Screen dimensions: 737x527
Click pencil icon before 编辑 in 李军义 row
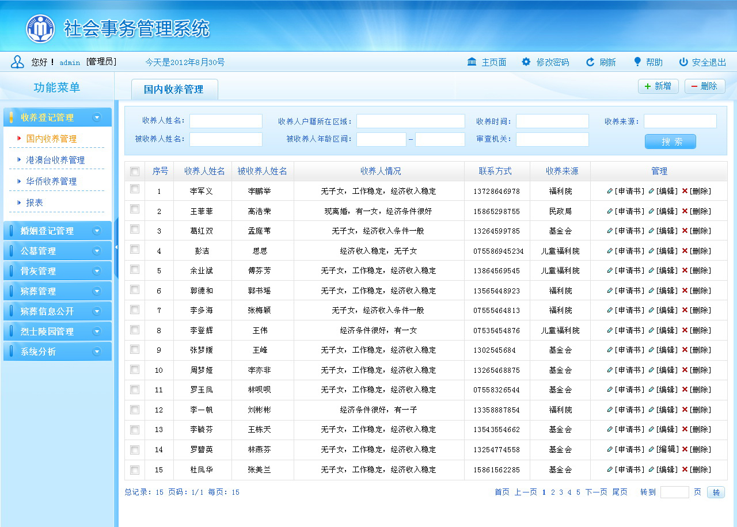pyautogui.click(x=652, y=191)
